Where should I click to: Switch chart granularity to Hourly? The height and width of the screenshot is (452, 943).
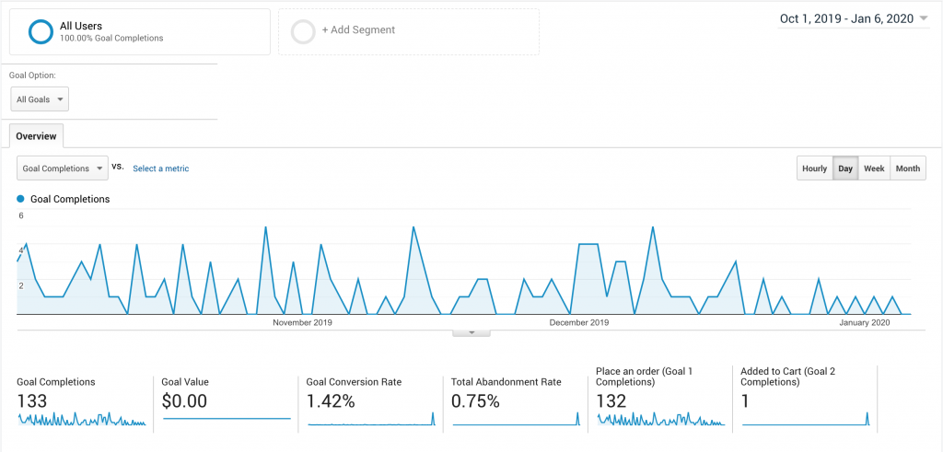point(814,168)
